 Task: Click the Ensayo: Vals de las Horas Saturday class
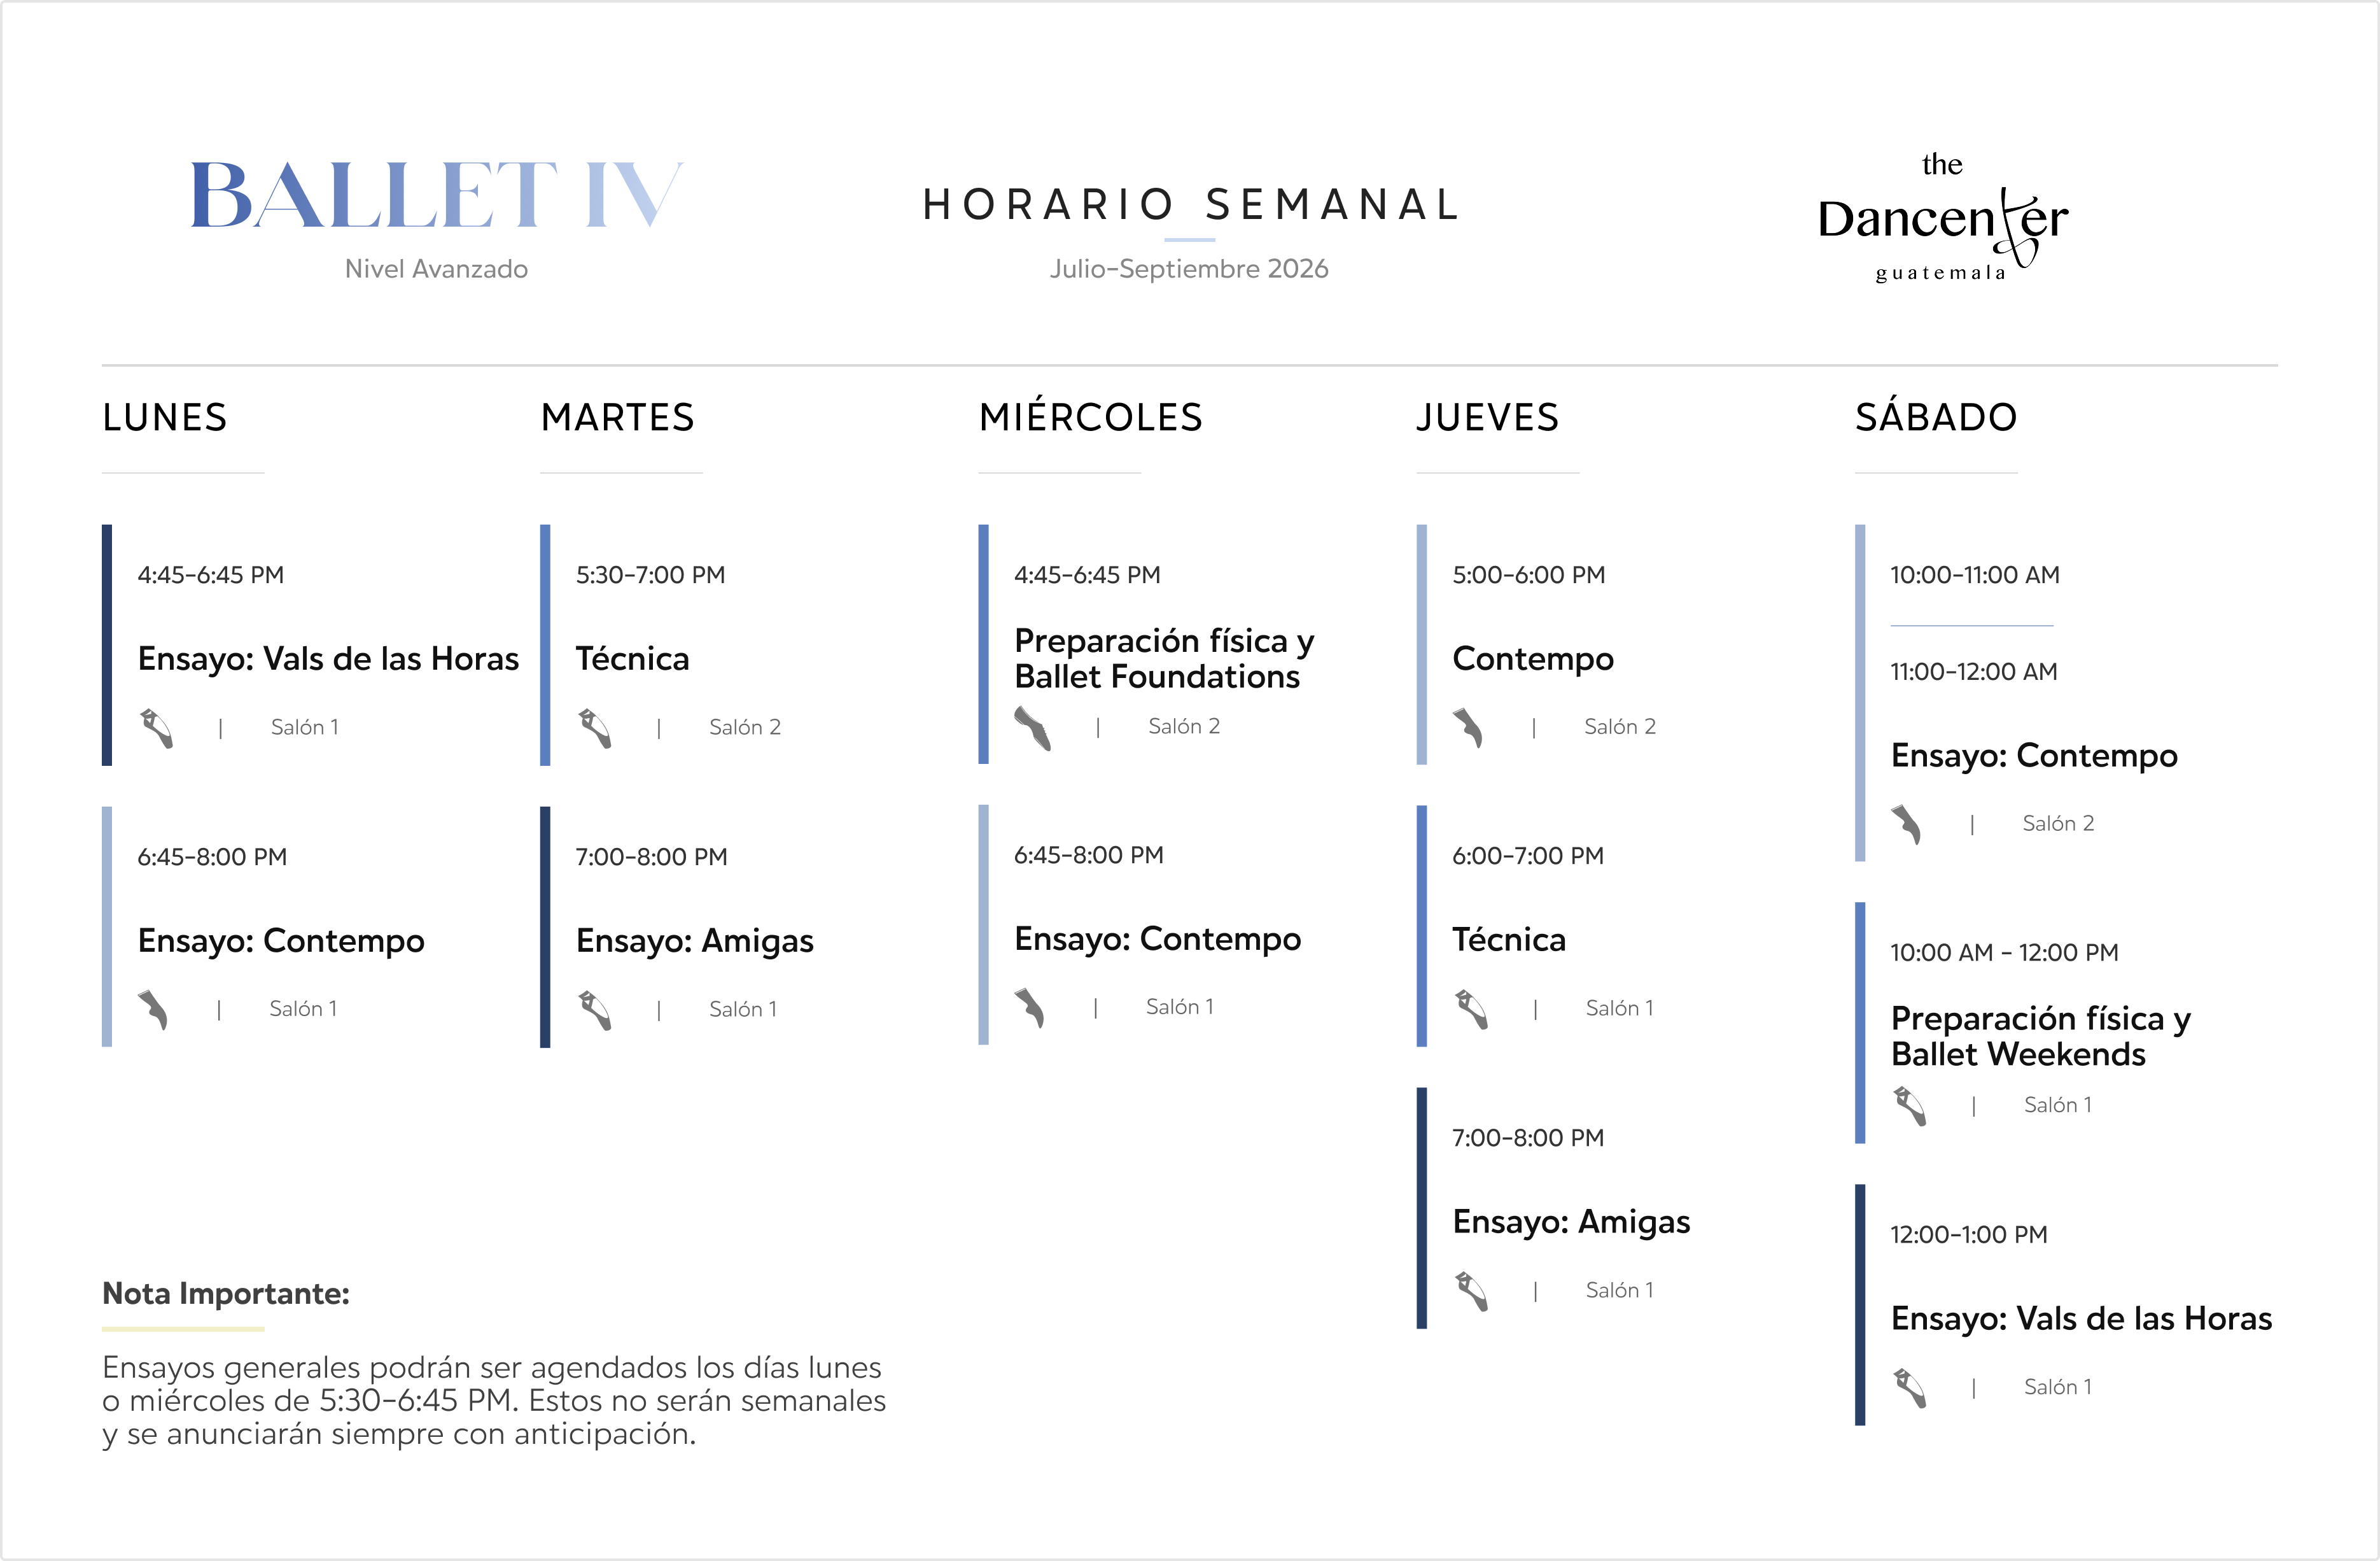tap(2081, 1319)
